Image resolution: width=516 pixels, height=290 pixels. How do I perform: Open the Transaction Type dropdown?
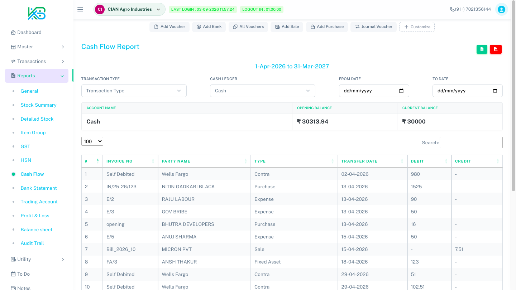click(x=134, y=91)
